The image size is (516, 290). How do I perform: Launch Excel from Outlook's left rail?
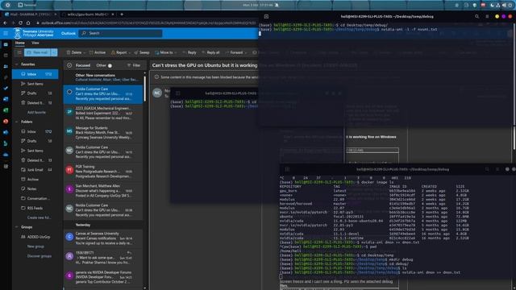click(6, 110)
